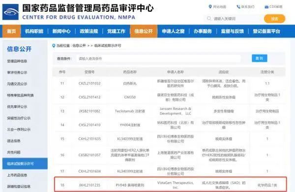Switch to the 政策法规 navigation tab
This screenshot has height=192, width=295.
[x=89, y=32]
